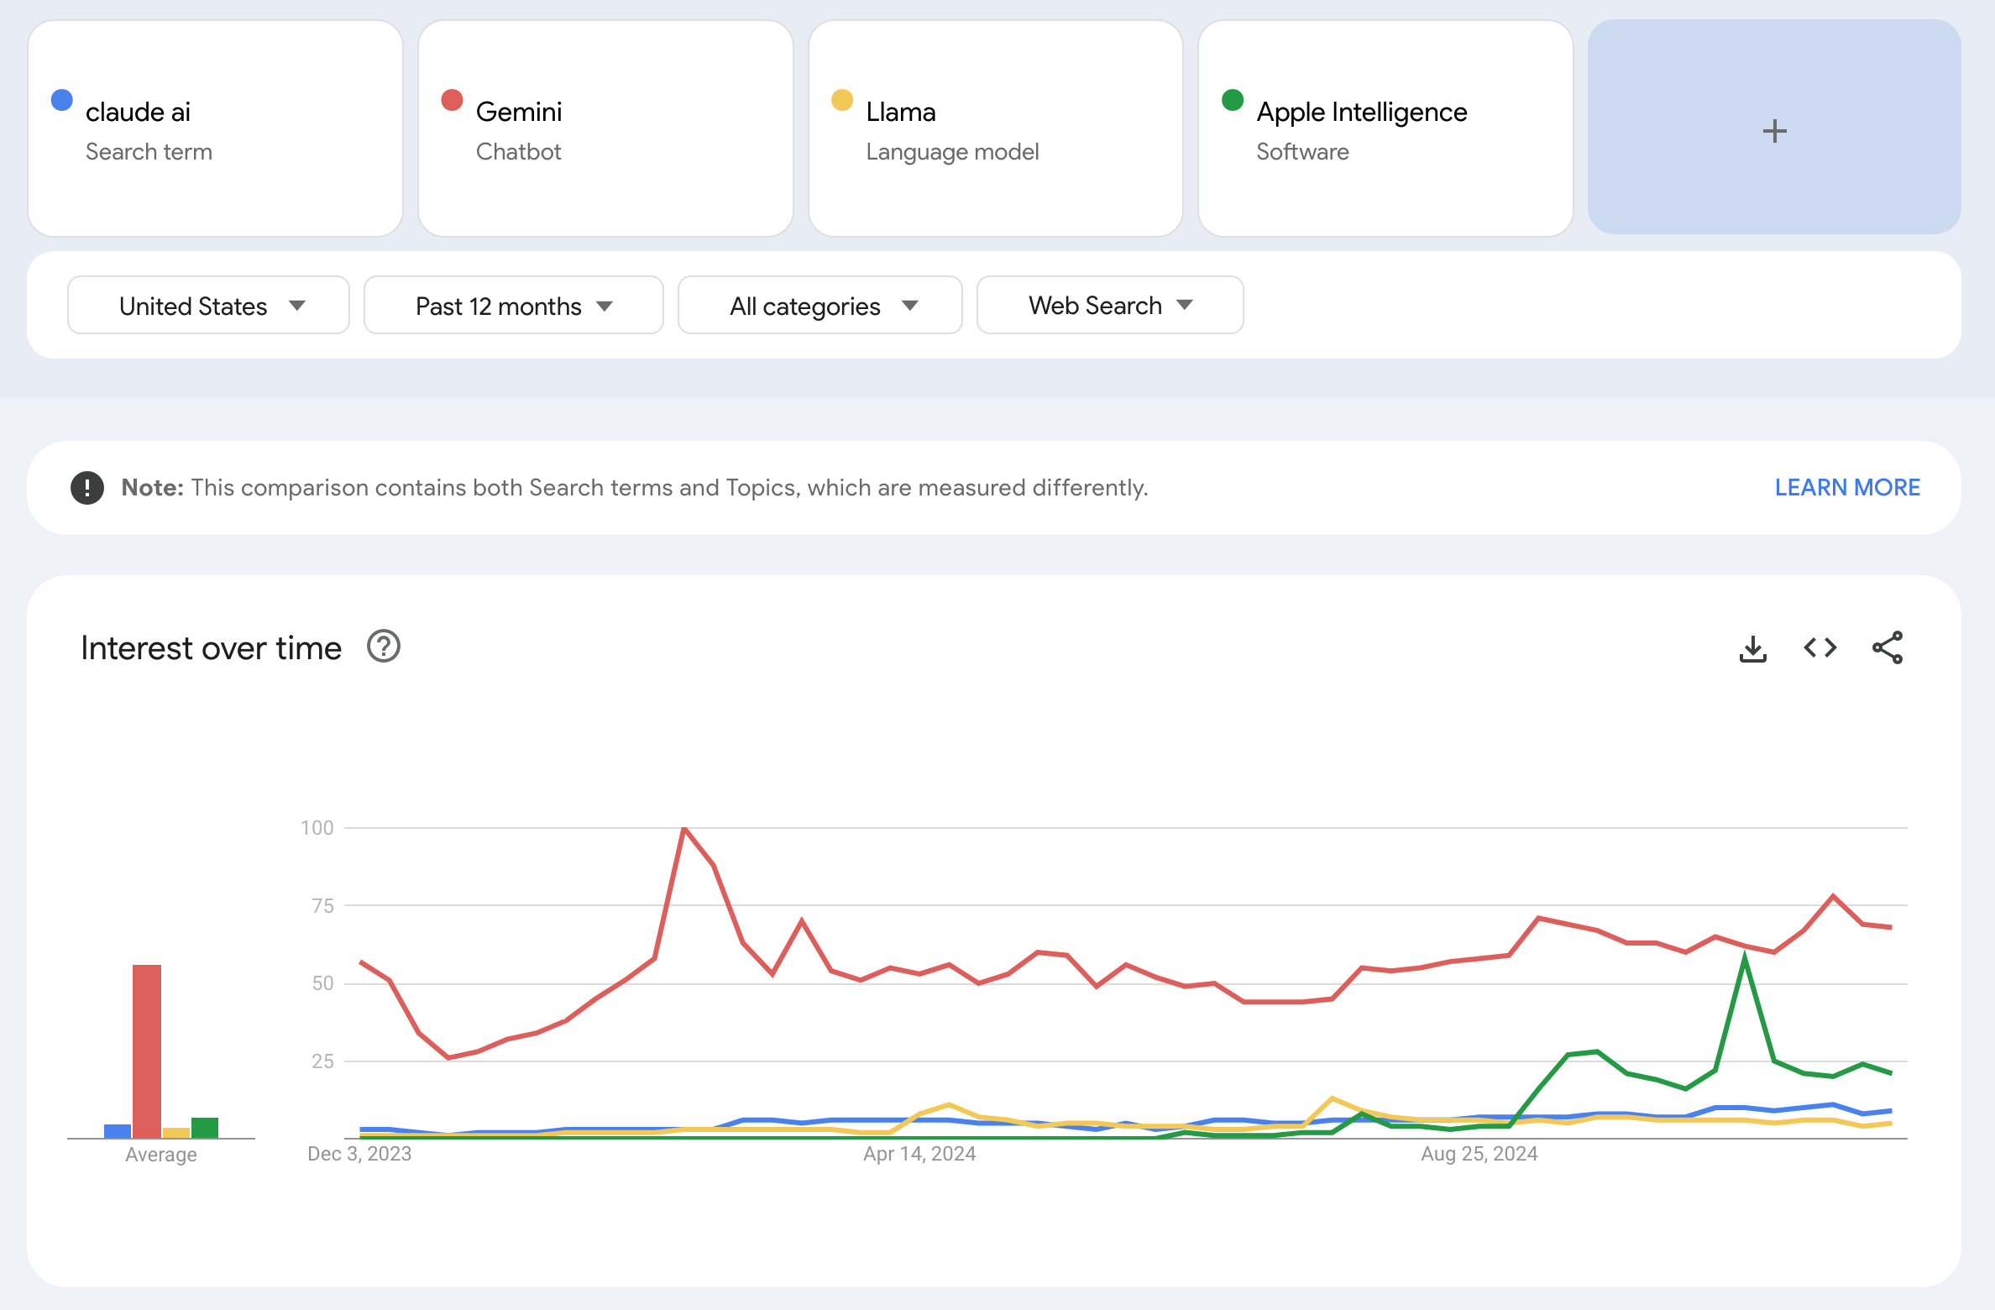Click the yellow dot beside Llama
1995x1310 pixels.
pos(842,100)
